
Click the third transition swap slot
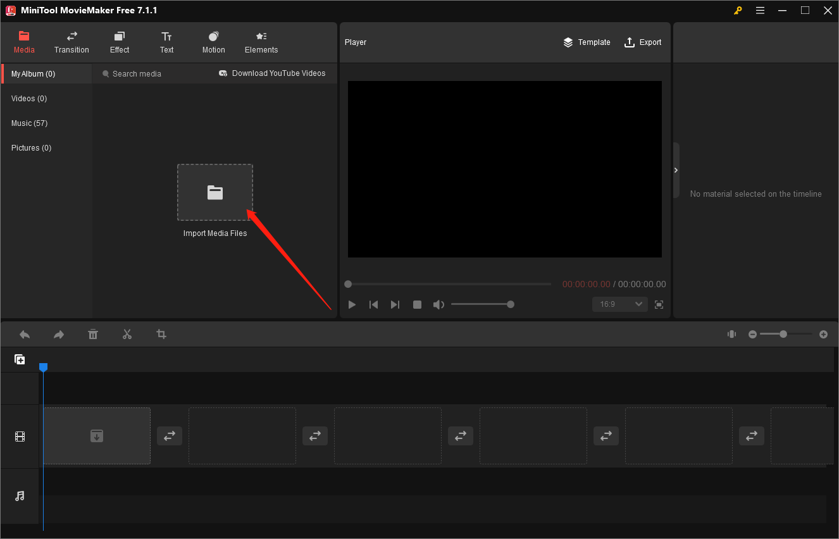461,436
